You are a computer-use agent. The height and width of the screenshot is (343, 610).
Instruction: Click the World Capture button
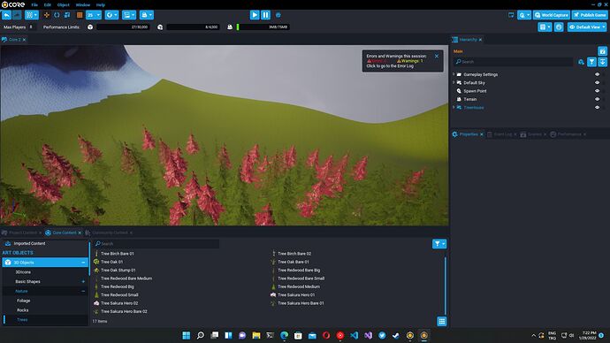552,15
